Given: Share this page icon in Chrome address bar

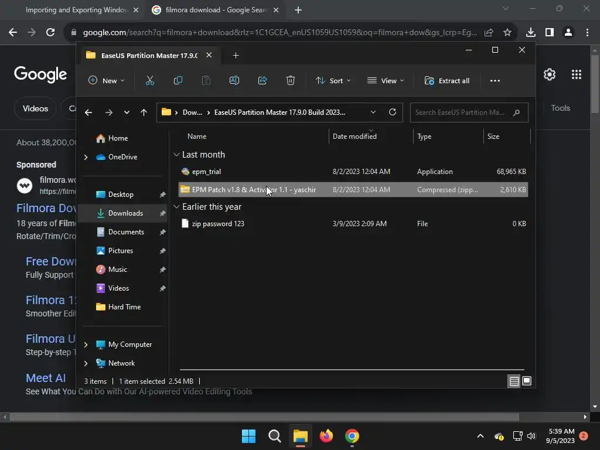Looking at the screenshot, I should pos(489,33).
